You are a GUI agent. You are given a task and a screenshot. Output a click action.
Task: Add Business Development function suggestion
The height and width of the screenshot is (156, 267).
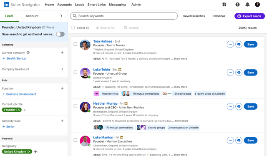19,94
